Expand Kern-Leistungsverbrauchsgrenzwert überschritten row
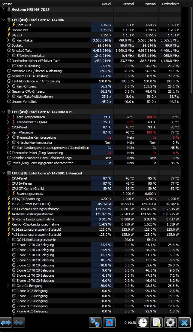This screenshot has height=332, width=193. [8, 148]
